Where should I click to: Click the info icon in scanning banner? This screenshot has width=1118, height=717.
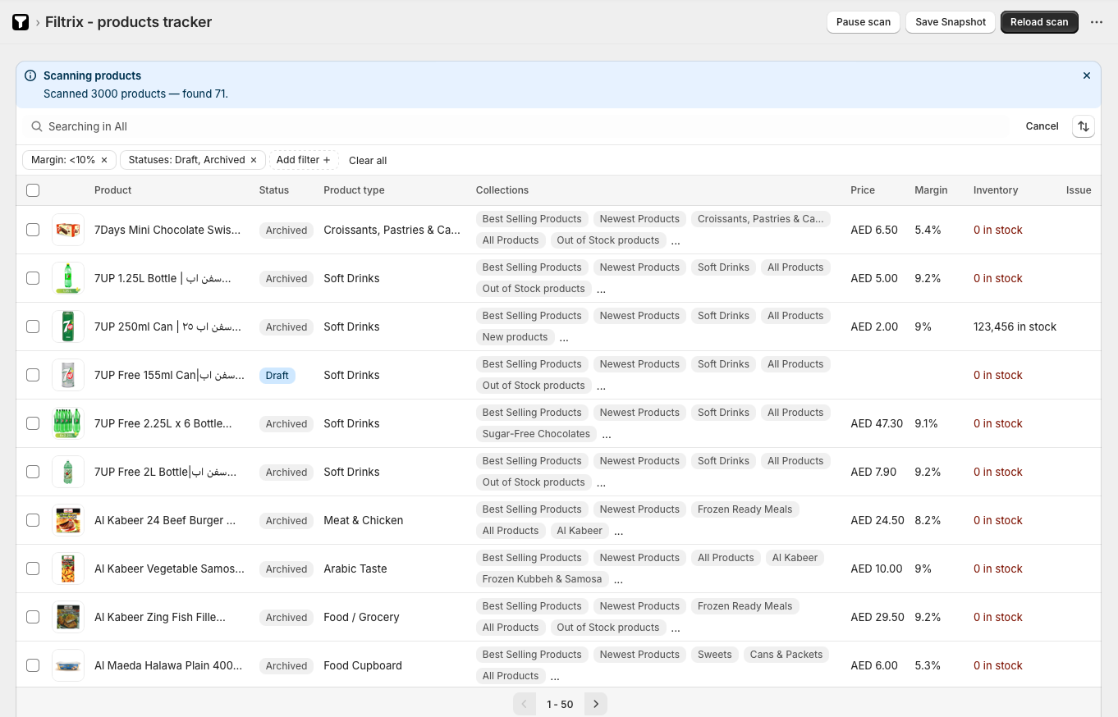tap(30, 75)
